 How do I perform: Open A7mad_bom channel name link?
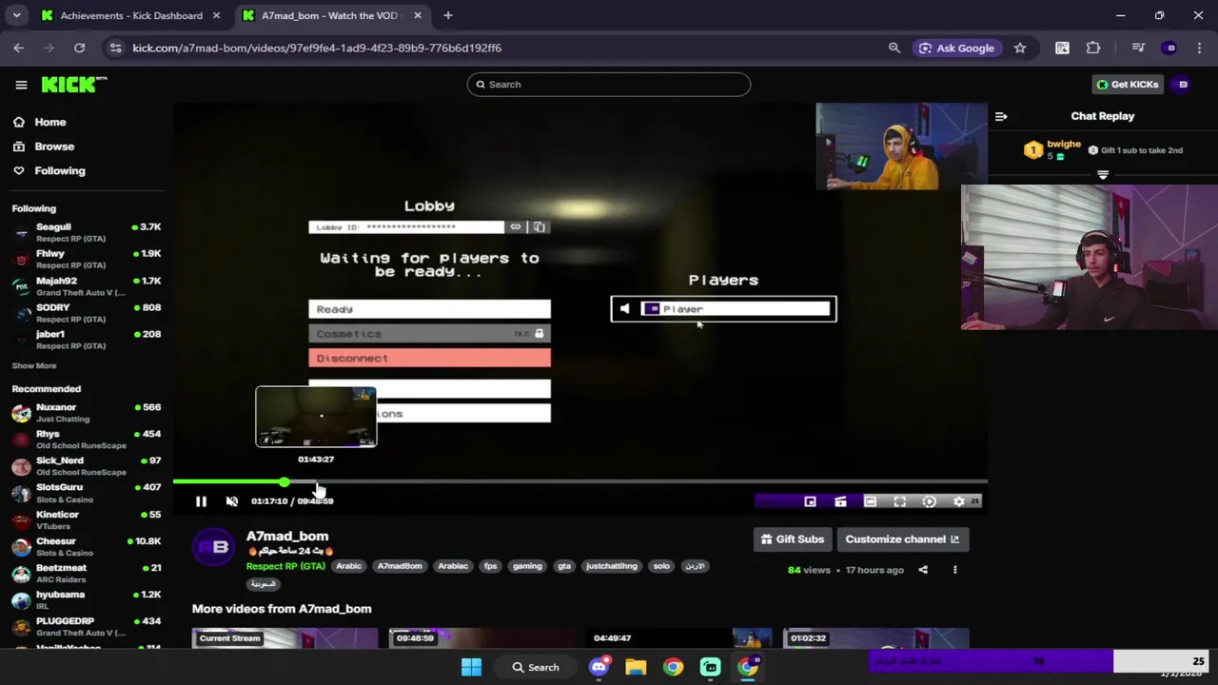pos(287,537)
